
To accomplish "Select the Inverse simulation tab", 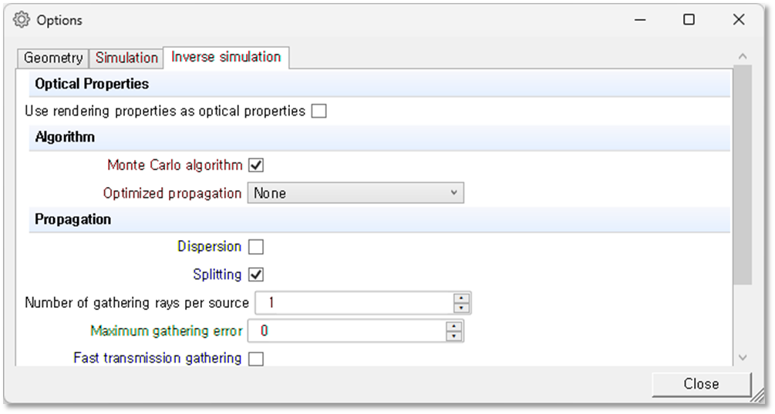I will click(226, 57).
